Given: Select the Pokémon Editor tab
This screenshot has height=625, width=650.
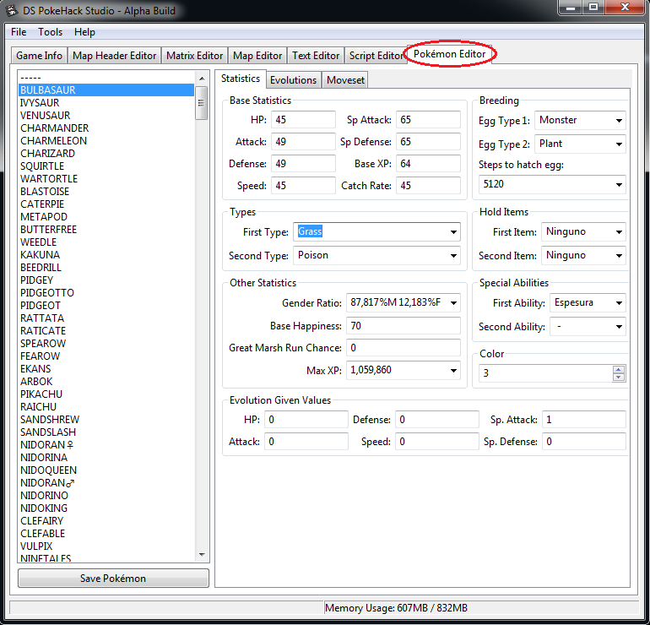Looking at the screenshot, I should tap(449, 54).
